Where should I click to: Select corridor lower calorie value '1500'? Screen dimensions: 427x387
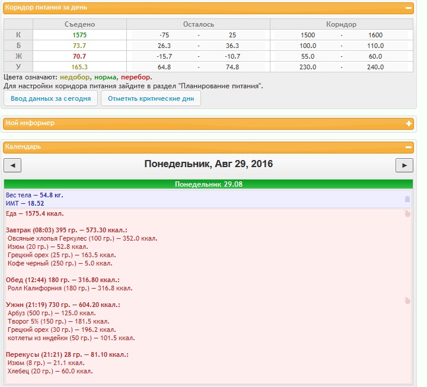click(308, 35)
